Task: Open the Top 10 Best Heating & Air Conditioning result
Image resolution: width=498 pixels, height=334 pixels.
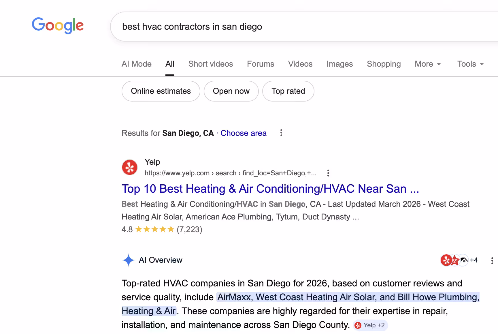Action: pyautogui.click(x=270, y=189)
